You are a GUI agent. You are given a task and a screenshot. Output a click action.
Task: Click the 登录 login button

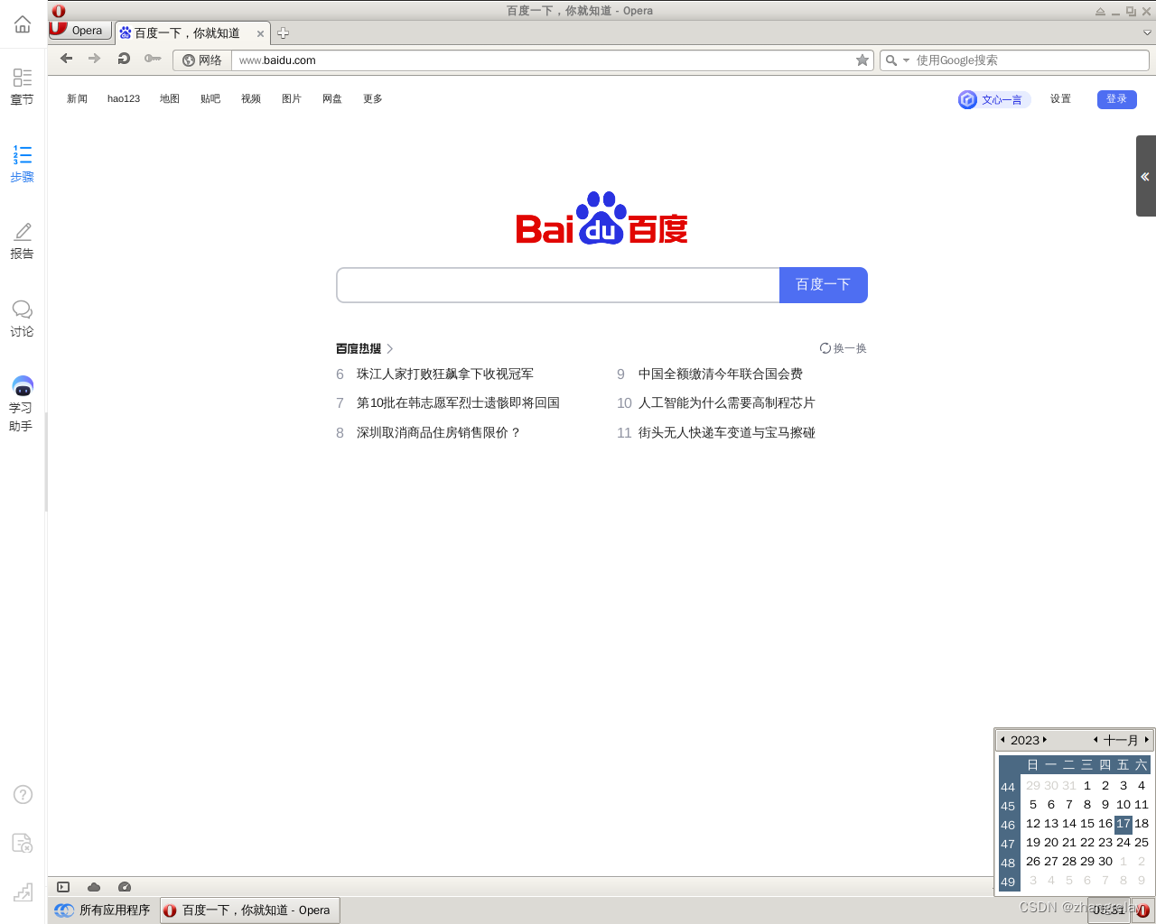(x=1117, y=99)
